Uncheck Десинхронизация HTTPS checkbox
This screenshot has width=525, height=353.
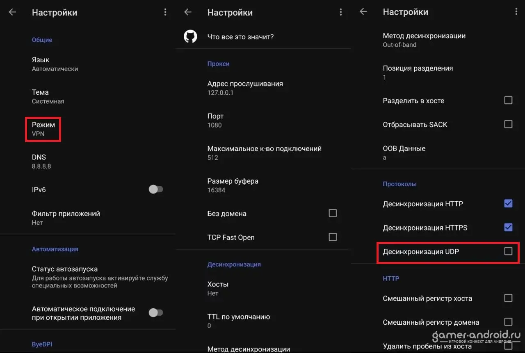[x=508, y=227]
